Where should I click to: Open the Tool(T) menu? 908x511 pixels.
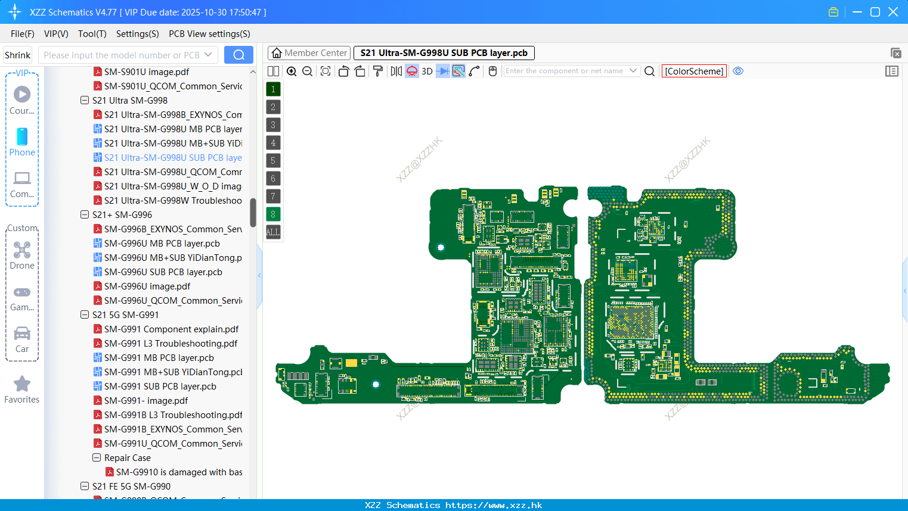[92, 34]
